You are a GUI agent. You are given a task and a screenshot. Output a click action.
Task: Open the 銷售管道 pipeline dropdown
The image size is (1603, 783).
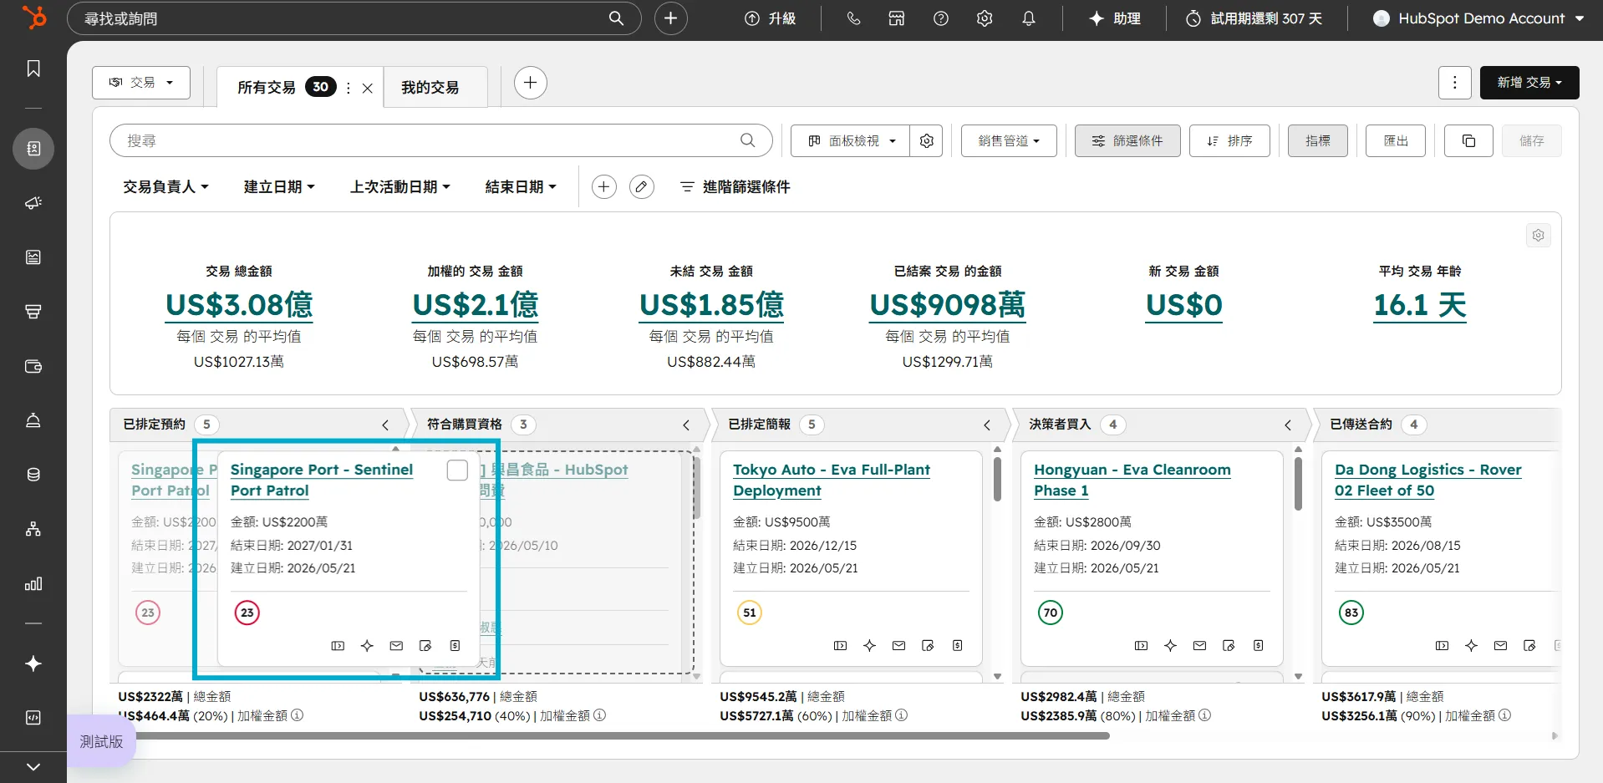tap(1009, 141)
